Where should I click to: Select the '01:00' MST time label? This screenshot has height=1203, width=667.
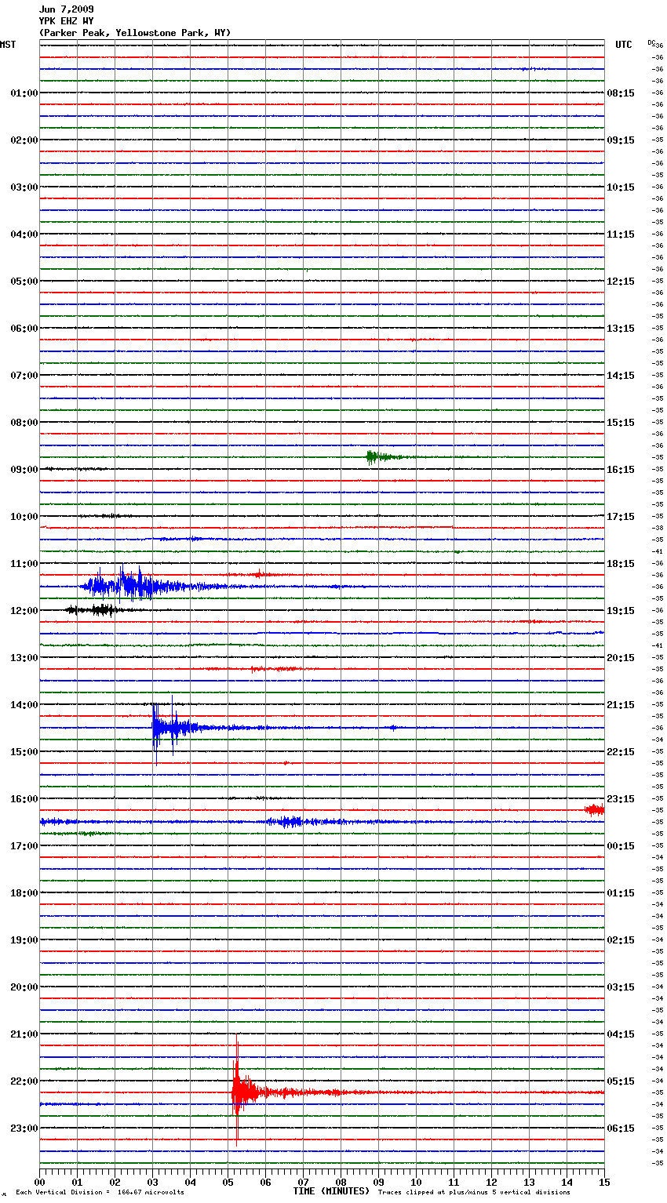(x=24, y=93)
